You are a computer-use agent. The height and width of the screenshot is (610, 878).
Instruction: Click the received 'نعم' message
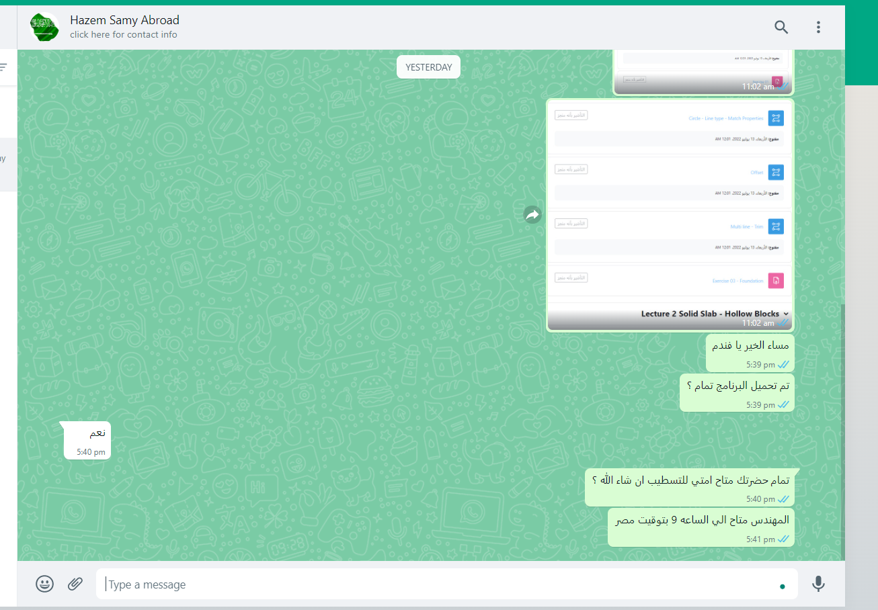pyautogui.click(x=87, y=440)
